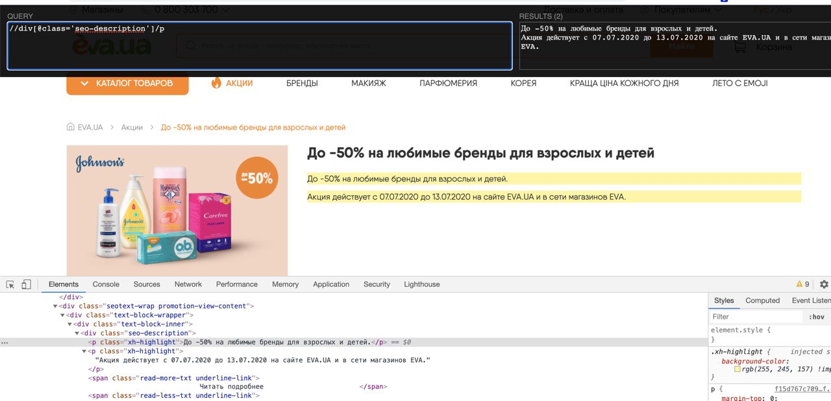This screenshot has height=401, width=831.
Task: Open DevTools settings gear
Action: [x=824, y=284]
